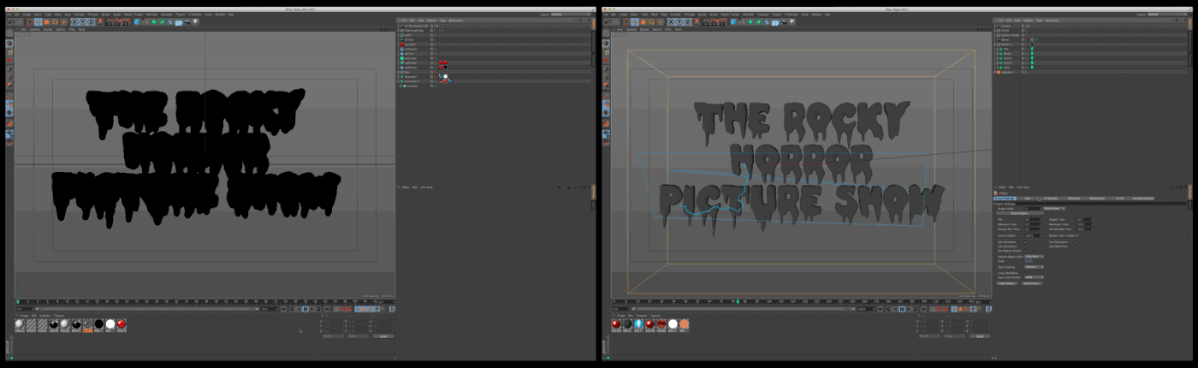This screenshot has height=368, width=1198.
Task: Click the Camera object icon, right window
Action: [783, 22]
